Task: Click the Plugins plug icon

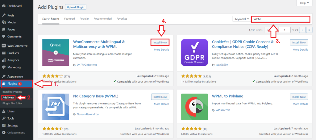Action: coord(4,84)
